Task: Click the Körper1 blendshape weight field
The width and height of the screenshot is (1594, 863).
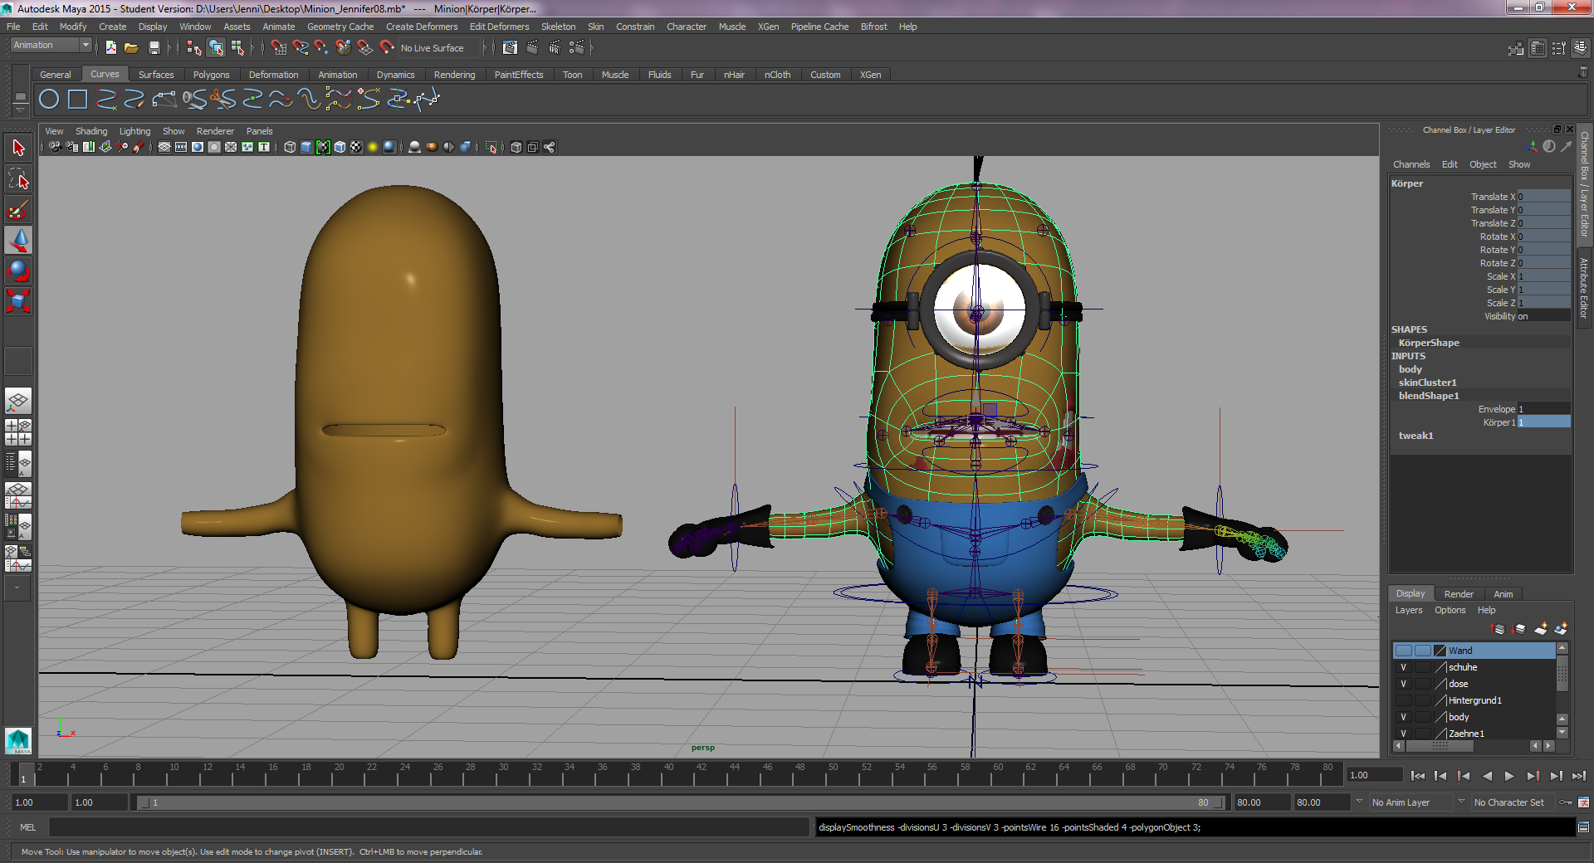Action: coord(1543,422)
